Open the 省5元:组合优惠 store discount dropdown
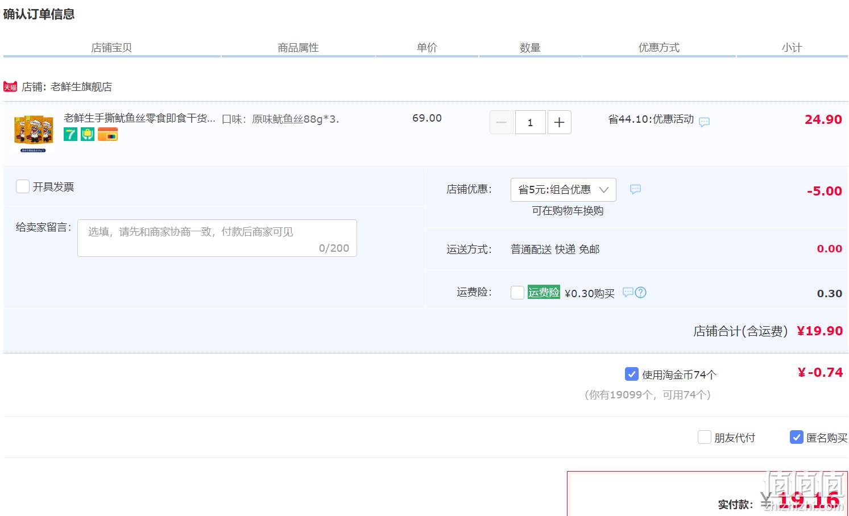This screenshot has width=849, height=516. 564,190
